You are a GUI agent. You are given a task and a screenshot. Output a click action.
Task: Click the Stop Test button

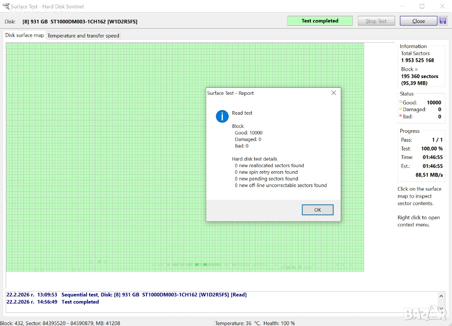(x=376, y=21)
